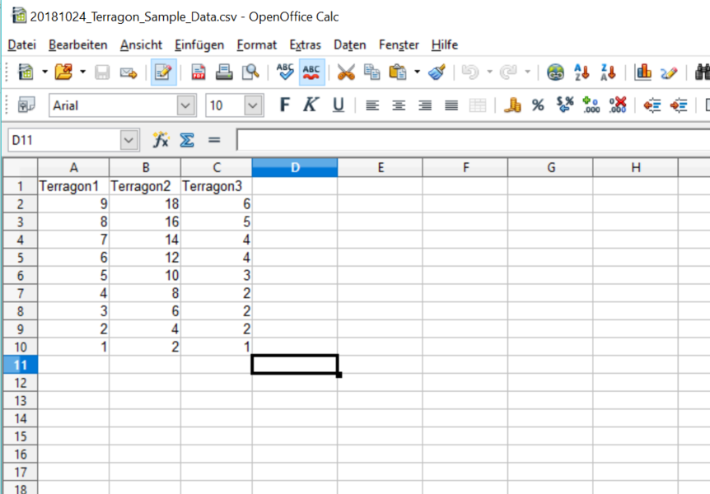710x494 pixels.
Task: Click the Cut scissors icon
Action: coord(346,72)
